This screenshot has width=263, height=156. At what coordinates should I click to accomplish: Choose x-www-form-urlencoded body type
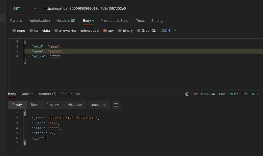tap(56, 30)
